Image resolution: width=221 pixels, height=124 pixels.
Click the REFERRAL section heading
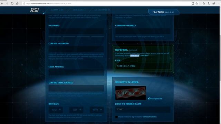122,50
